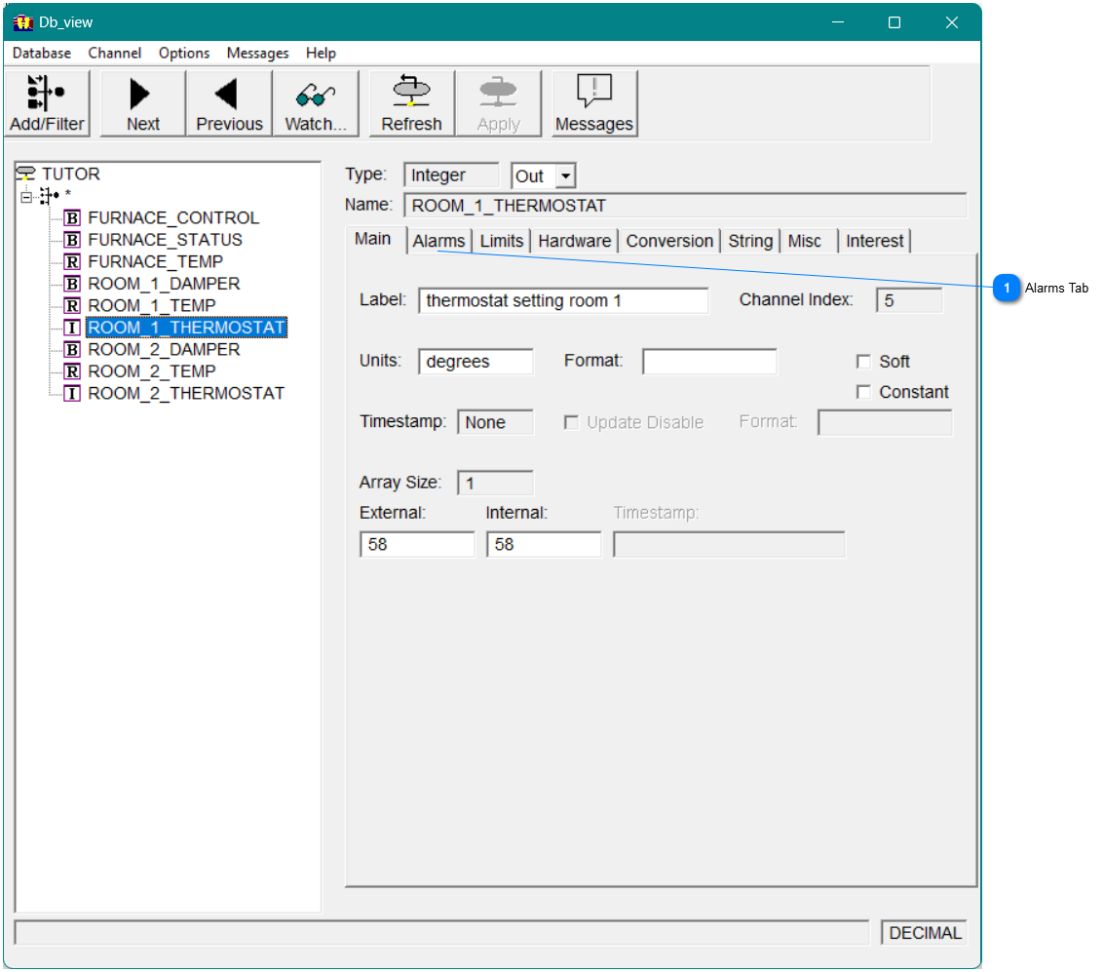Toggle the Update Disable checkbox
The image size is (1104, 972).
pos(571,422)
